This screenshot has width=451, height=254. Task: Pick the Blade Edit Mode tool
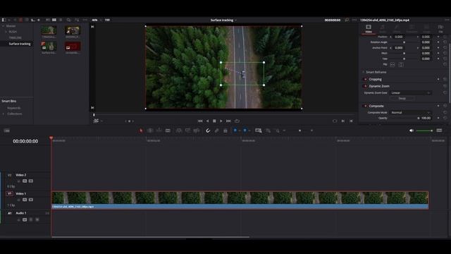tap(168, 131)
